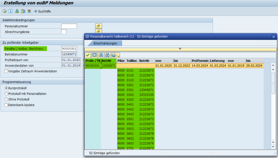Click the first BetrNr header with green background
The image size is (278, 158).
pos(109,61)
